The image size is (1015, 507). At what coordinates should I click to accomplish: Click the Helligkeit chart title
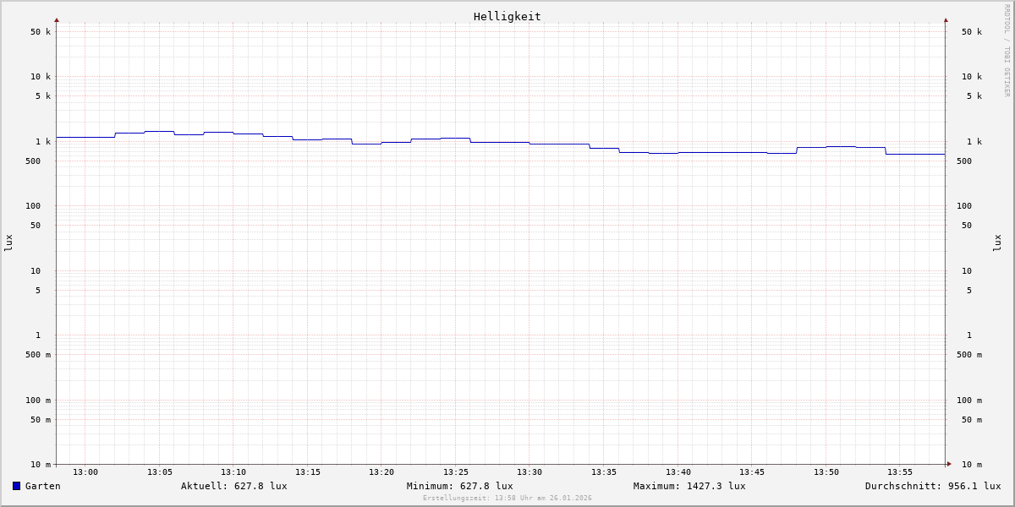507,16
